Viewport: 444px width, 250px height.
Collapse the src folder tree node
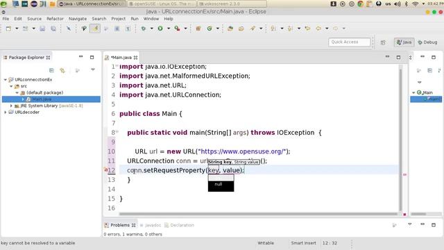click(11, 86)
